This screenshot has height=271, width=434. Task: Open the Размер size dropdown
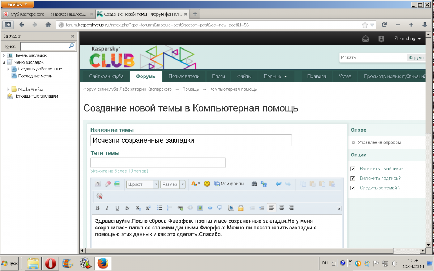(173, 184)
